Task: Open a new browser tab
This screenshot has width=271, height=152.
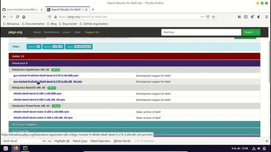Action: pos(93,10)
